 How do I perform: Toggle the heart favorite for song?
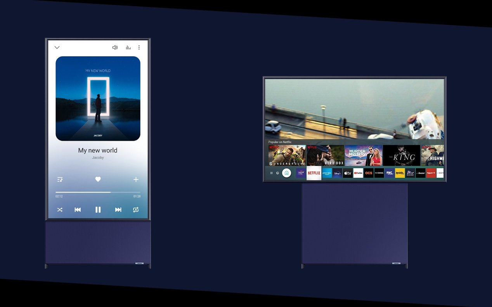click(98, 179)
